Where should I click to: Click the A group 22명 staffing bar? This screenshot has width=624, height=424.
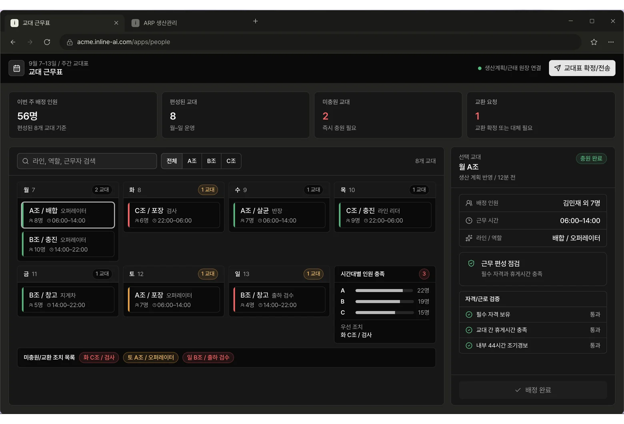(384, 290)
